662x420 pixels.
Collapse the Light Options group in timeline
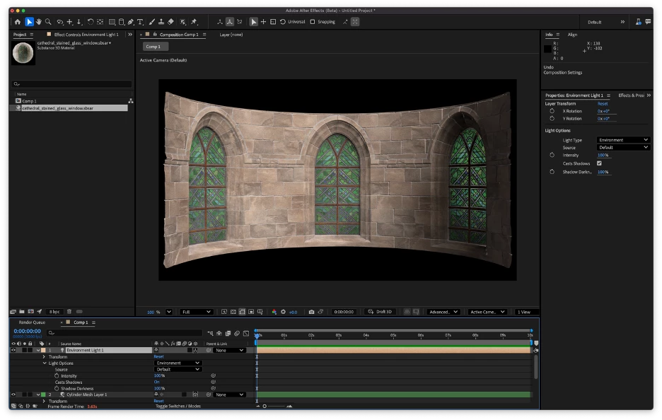(45, 363)
